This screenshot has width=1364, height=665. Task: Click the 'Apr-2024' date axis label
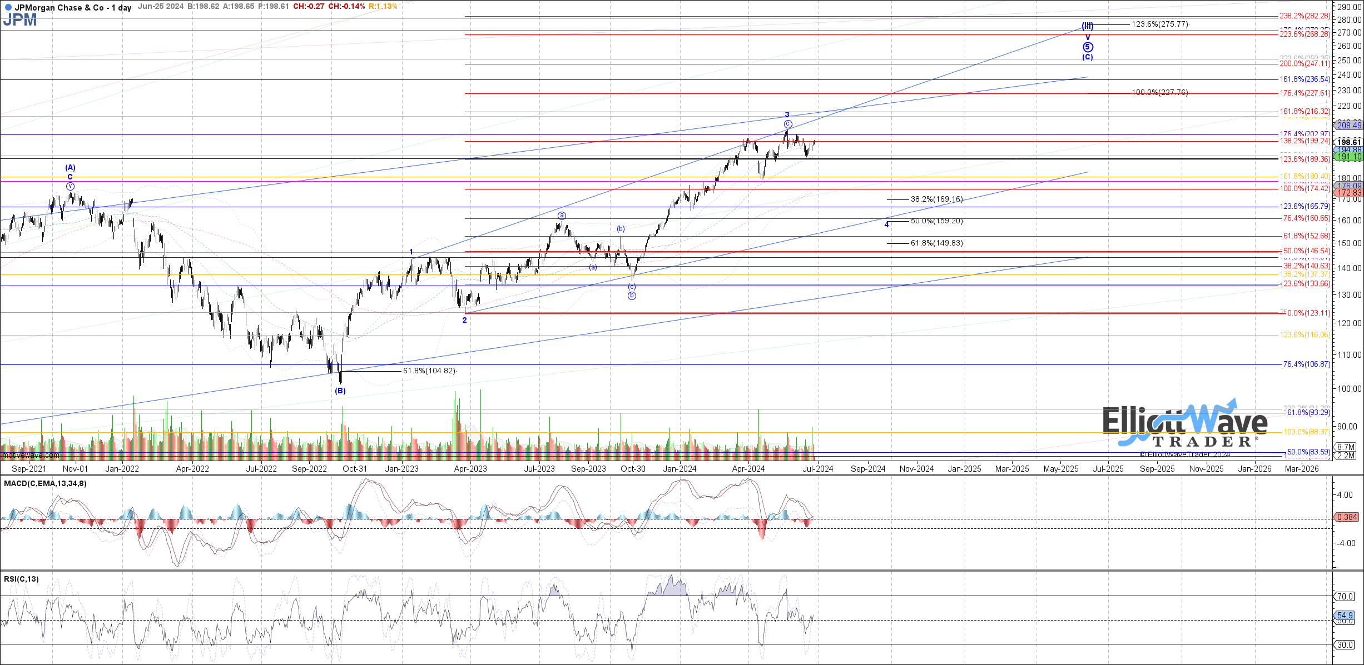[748, 469]
